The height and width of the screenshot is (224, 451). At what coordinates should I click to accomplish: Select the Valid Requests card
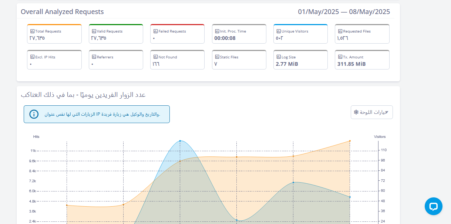pyautogui.click(x=116, y=34)
